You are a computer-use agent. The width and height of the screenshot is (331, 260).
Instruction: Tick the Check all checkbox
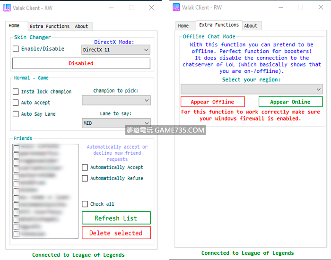point(85,204)
